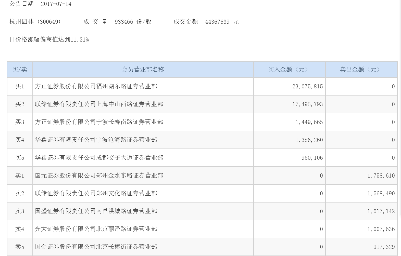Select buy amount 1,449,665

pyautogui.click(x=309, y=122)
